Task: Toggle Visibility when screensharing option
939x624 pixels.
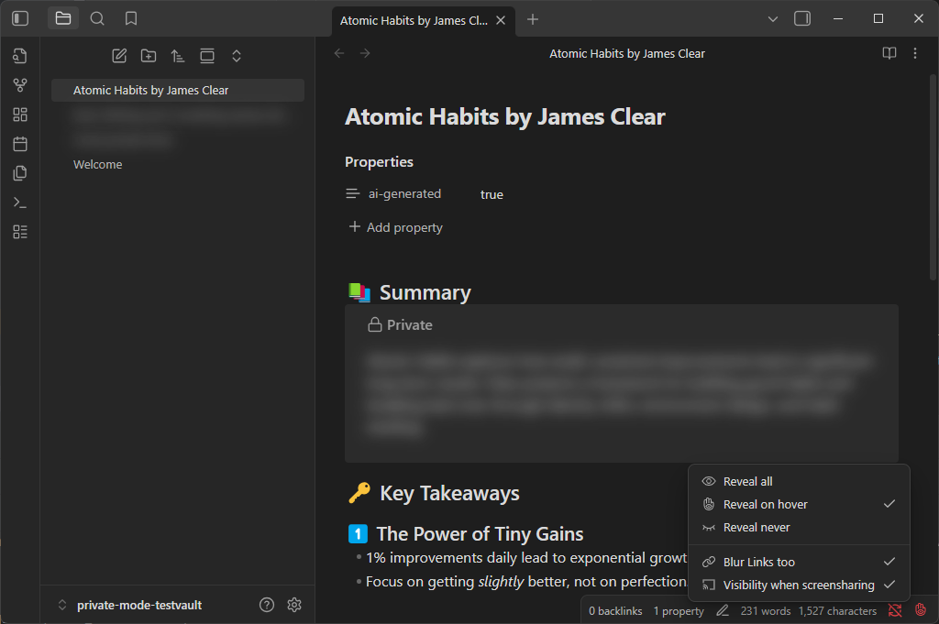Action: [x=799, y=586]
